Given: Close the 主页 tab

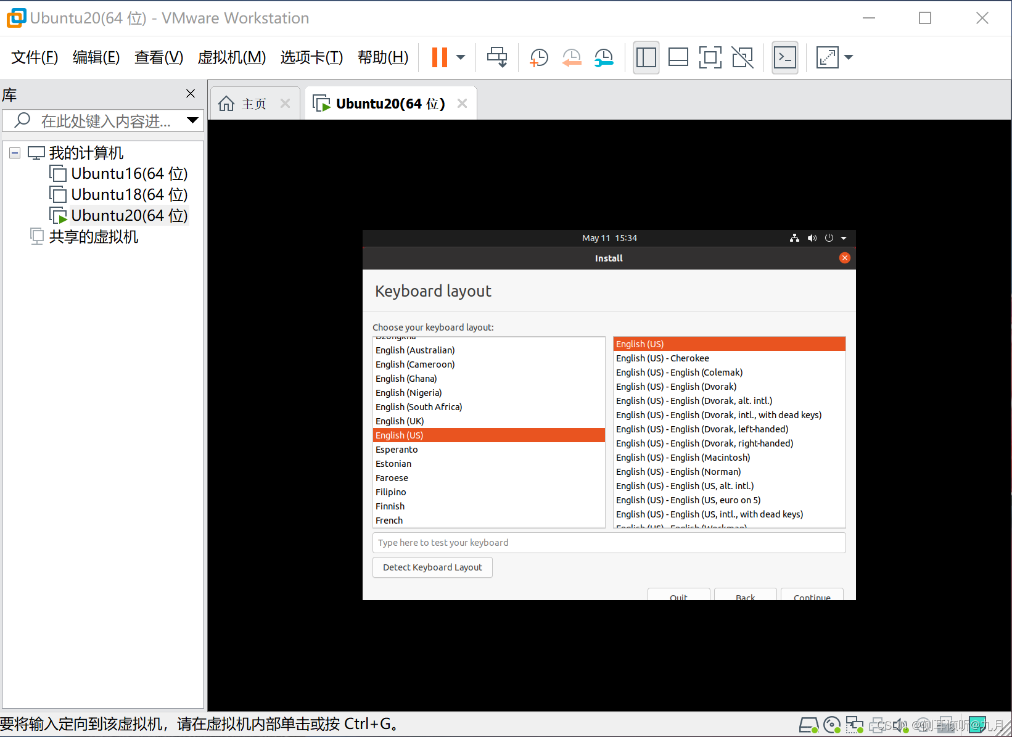Looking at the screenshot, I should (x=285, y=104).
